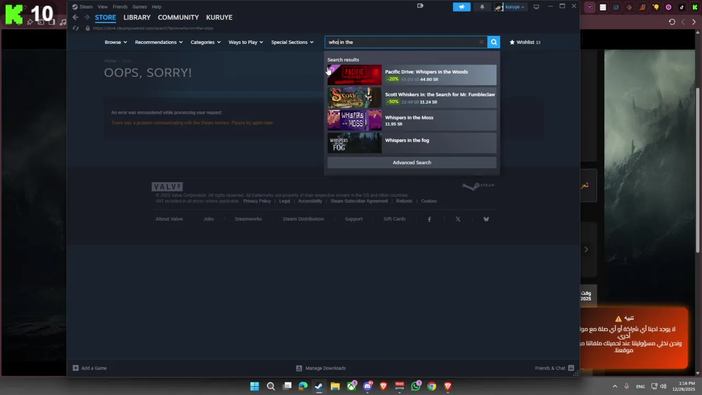The width and height of the screenshot is (702, 395).
Task: Open Manage Downloads
Action: click(321, 368)
